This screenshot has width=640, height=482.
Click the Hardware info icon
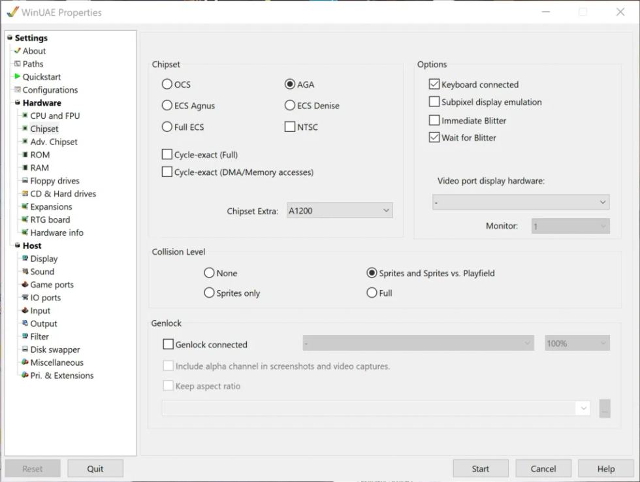tap(25, 233)
